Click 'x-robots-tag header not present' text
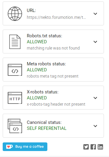 (56, 104)
